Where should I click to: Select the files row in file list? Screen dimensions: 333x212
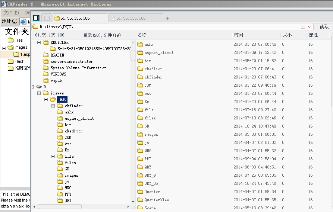point(233,118)
